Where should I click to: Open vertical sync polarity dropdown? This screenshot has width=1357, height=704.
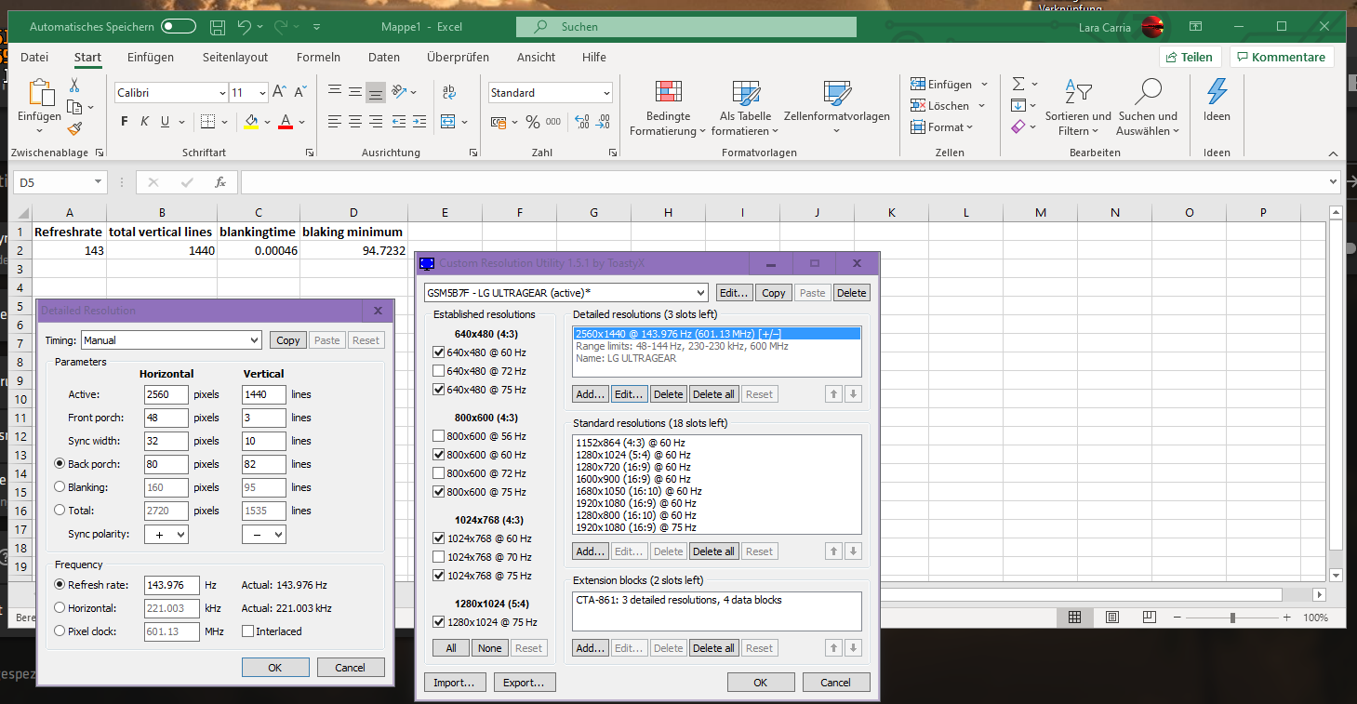pyautogui.click(x=263, y=534)
